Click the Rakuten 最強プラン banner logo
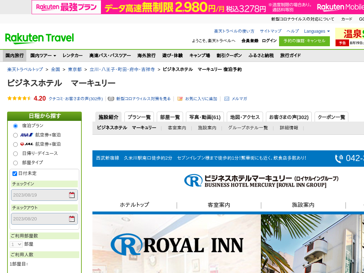This screenshot has width=364, height=273. coord(66,7)
